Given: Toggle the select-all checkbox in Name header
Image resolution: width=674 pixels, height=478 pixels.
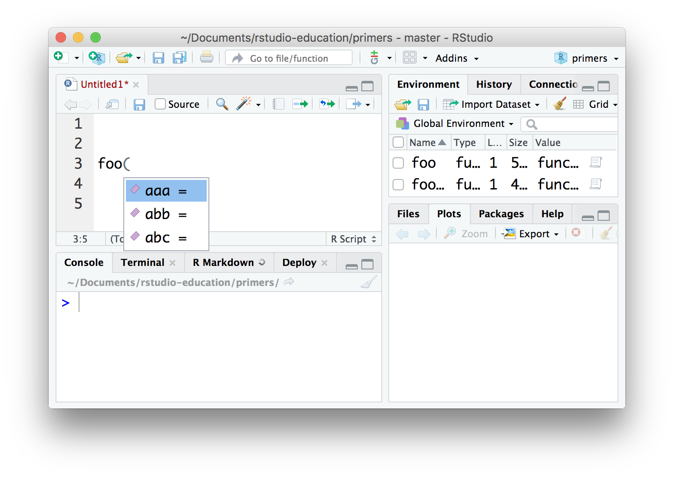Looking at the screenshot, I should coord(398,143).
